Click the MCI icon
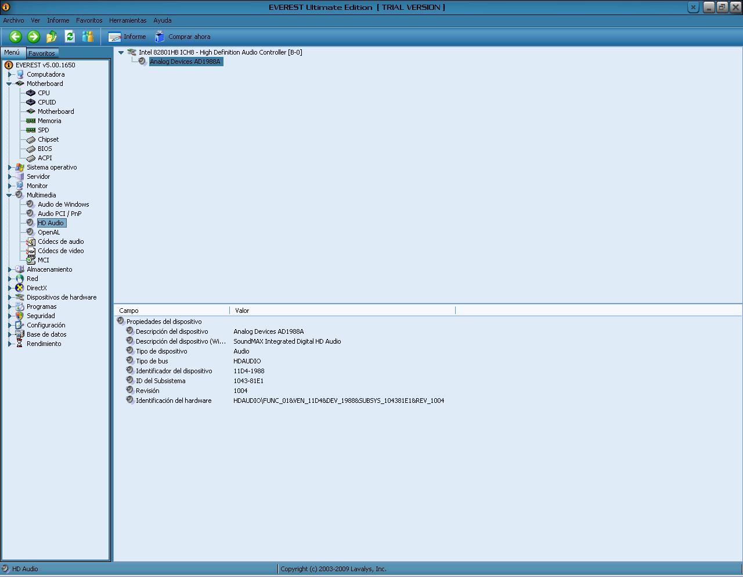Image resolution: width=743 pixels, height=577 pixels. (31, 260)
